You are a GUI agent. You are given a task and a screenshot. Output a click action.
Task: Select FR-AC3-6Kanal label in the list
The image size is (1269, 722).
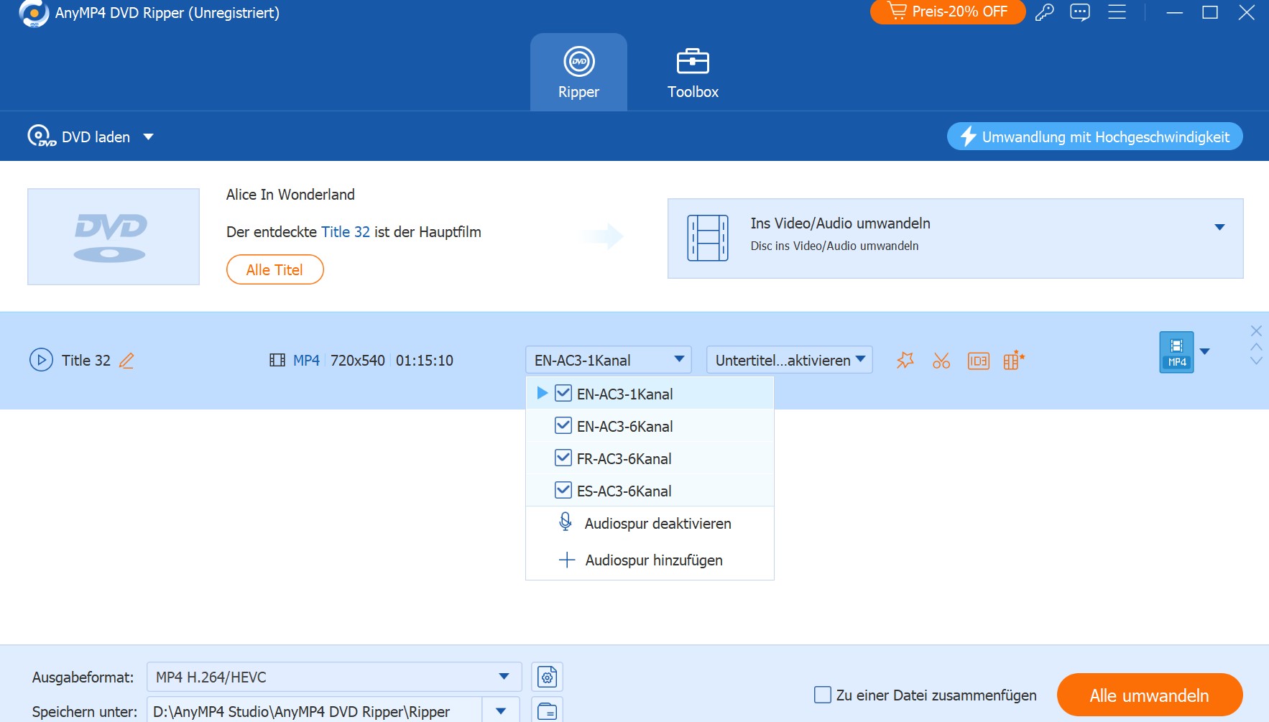[x=624, y=459]
